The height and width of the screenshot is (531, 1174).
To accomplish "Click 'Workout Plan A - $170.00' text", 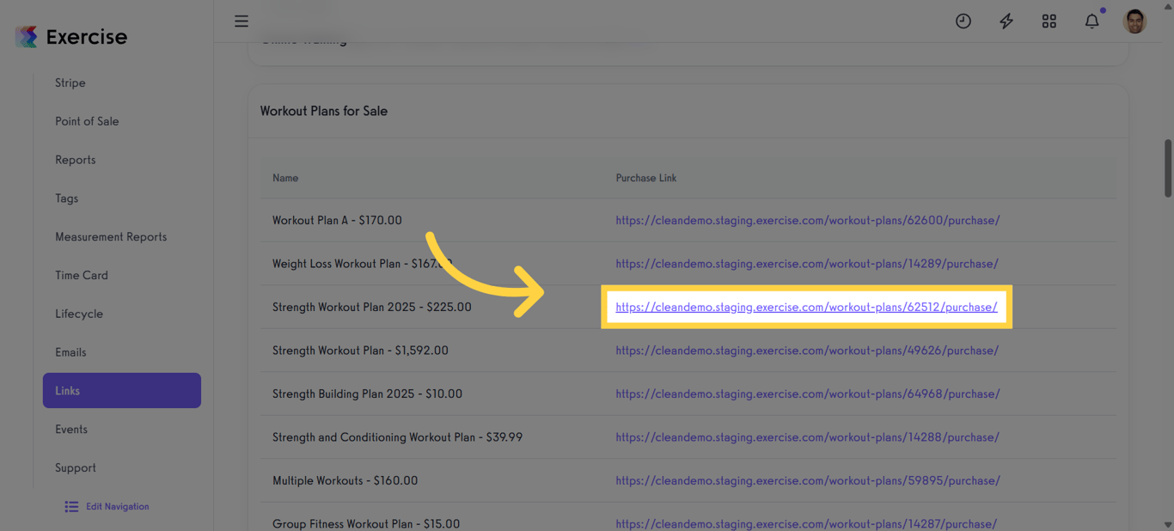I will pyautogui.click(x=337, y=221).
